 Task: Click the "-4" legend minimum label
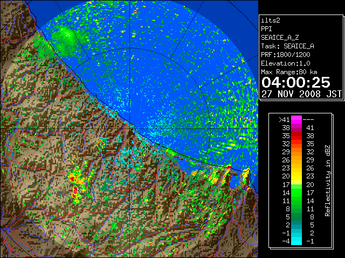(286, 241)
